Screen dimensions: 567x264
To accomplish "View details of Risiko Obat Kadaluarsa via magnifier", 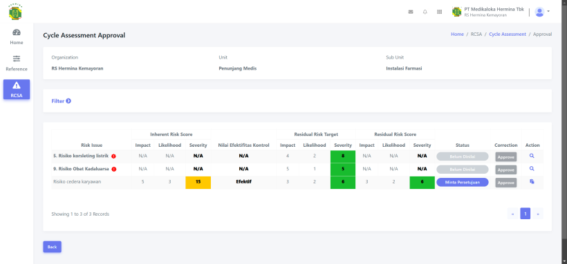I will pyautogui.click(x=532, y=168).
